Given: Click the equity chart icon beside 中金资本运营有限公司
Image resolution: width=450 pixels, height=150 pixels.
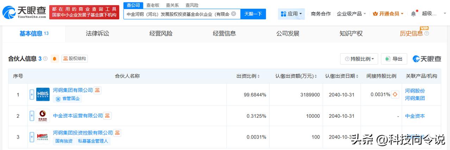Looking at the screenshot, I should [107, 115].
